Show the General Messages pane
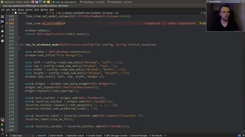 point(138,135)
